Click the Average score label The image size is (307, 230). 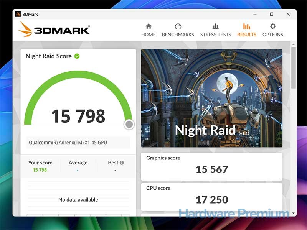tap(78, 163)
